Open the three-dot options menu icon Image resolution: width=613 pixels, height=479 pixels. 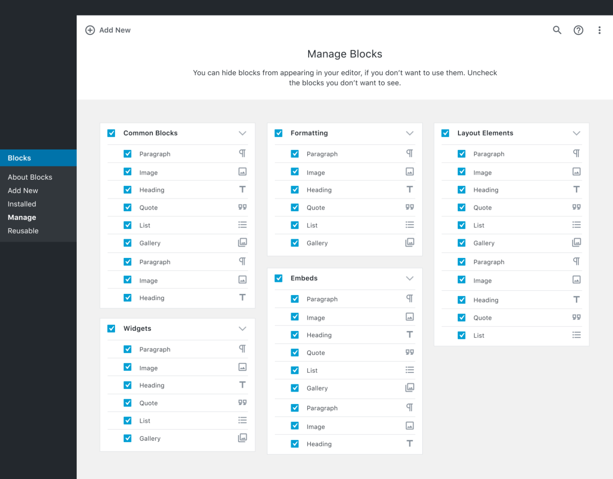point(599,30)
